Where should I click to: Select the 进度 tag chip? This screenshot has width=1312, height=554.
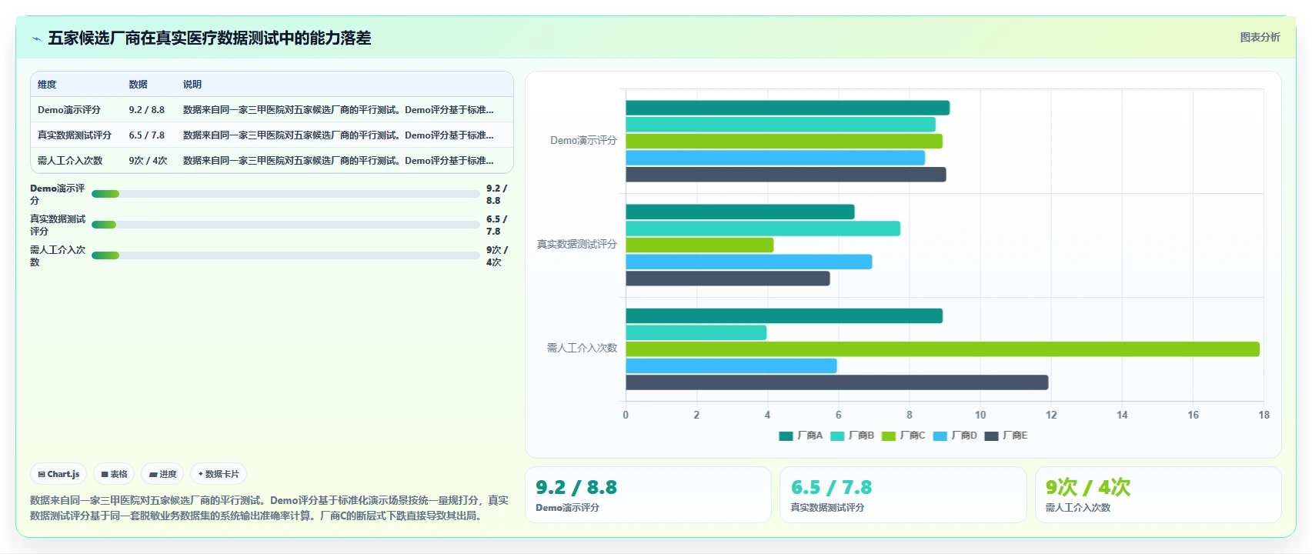(x=162, y=474)
